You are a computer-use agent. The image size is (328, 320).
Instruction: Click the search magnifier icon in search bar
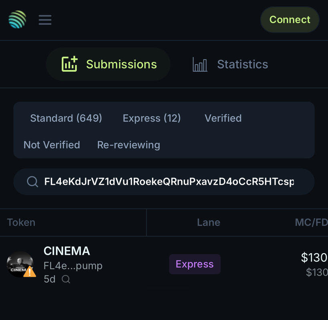coord(32,182)
